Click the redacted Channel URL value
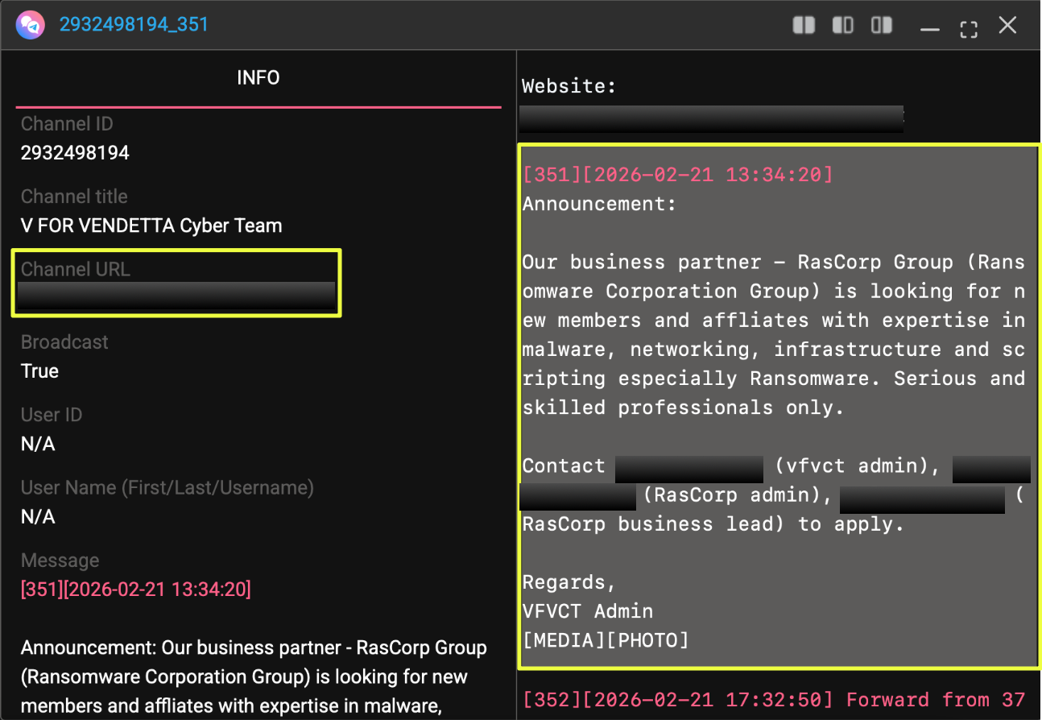 (x=176, y=296)
